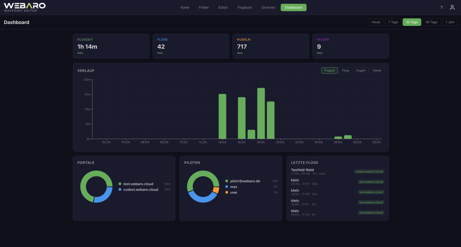Open the Flugbuch tab

pos(245,7)
